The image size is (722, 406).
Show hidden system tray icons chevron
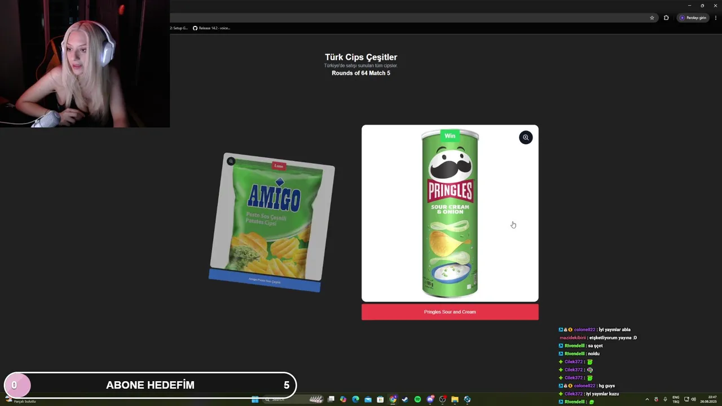coord(647,399)
